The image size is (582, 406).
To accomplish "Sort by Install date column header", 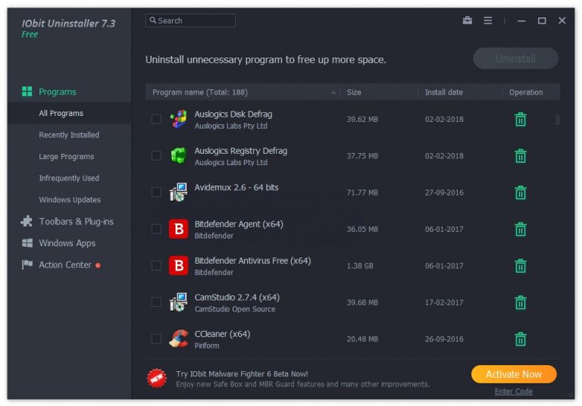I will 460,92.
